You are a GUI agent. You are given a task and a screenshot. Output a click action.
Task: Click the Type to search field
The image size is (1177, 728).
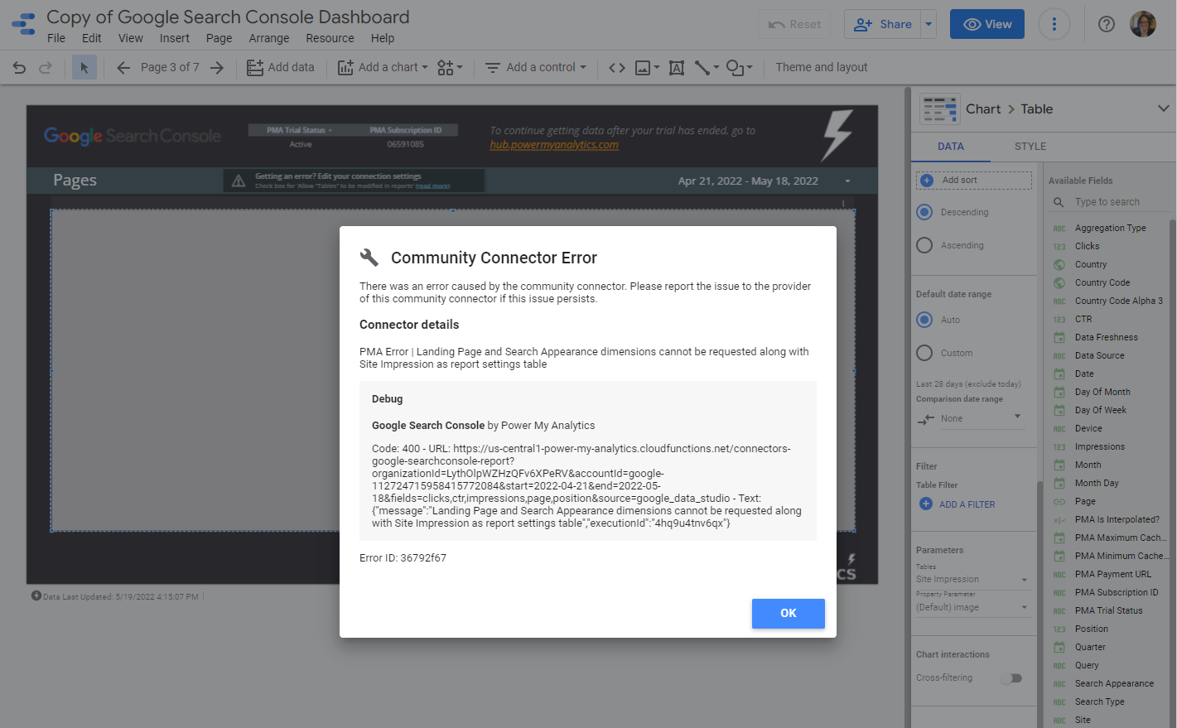[1118, 202]
